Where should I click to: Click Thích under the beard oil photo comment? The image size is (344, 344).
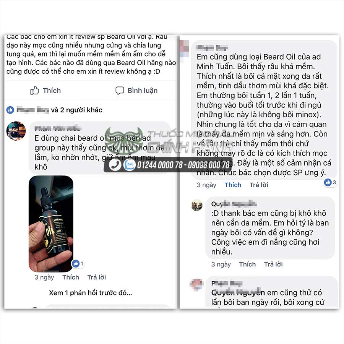[71, 277]
